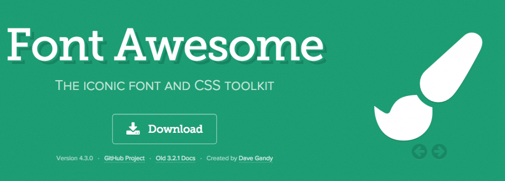Click the Font Awesome title heading
505x181 pixels.
point(165,45)
